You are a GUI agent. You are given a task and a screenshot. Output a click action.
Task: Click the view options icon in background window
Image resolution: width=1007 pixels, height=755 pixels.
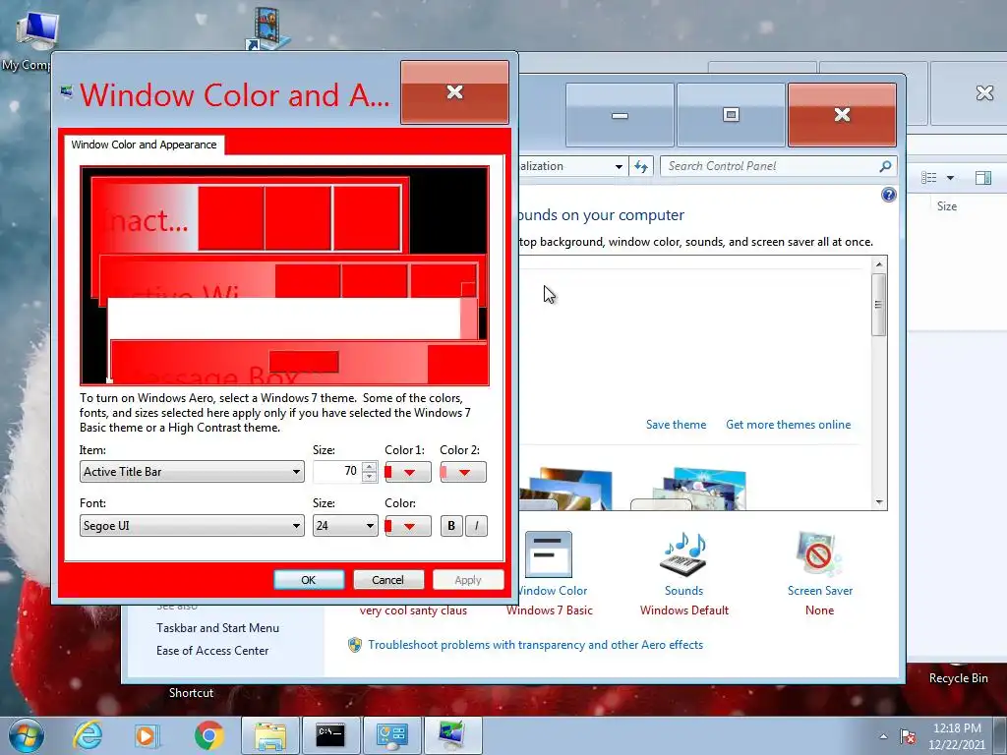click(x=928, y=178)
